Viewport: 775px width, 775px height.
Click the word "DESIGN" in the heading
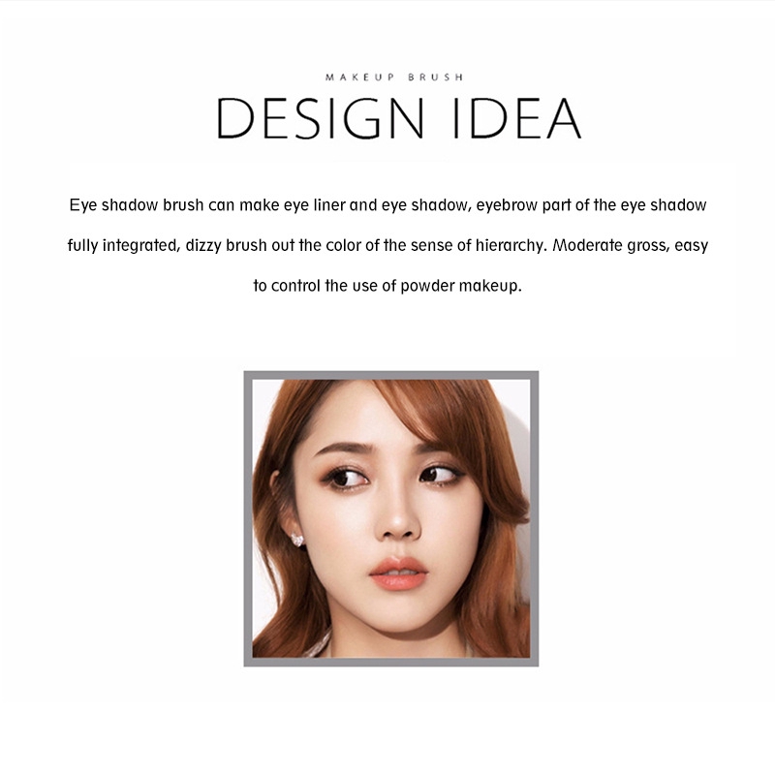[x=321, y=118]
